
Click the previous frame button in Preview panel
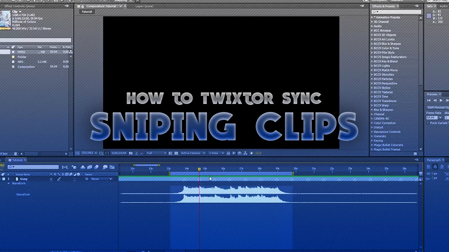point(435,100)
